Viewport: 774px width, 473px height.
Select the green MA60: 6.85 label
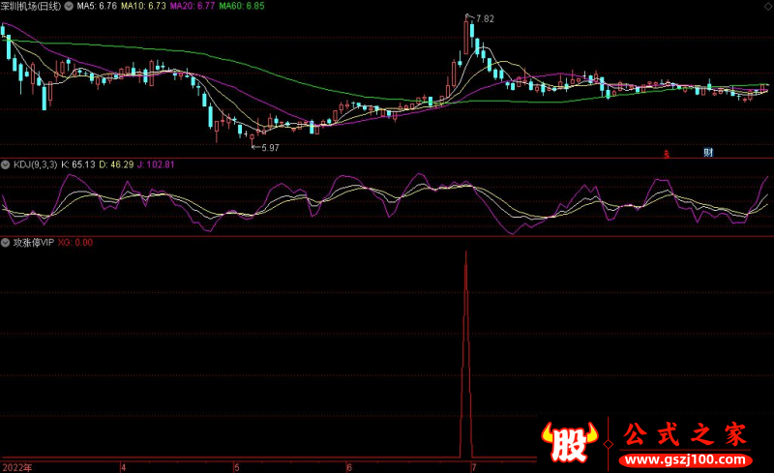pyautogui.click(x=242, y=7)
